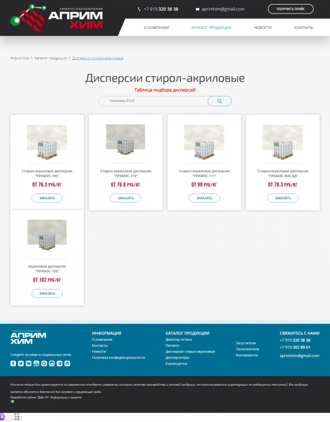The image size is (330, 422).
Task: Open the VK social icon in footer
Action: tap(28, 363)
